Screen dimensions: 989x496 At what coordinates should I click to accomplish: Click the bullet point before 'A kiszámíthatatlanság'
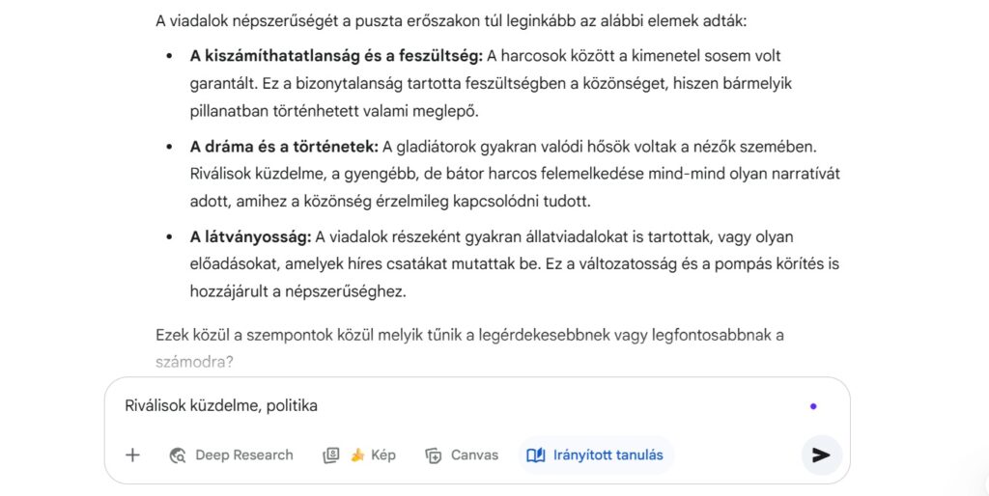169,57
